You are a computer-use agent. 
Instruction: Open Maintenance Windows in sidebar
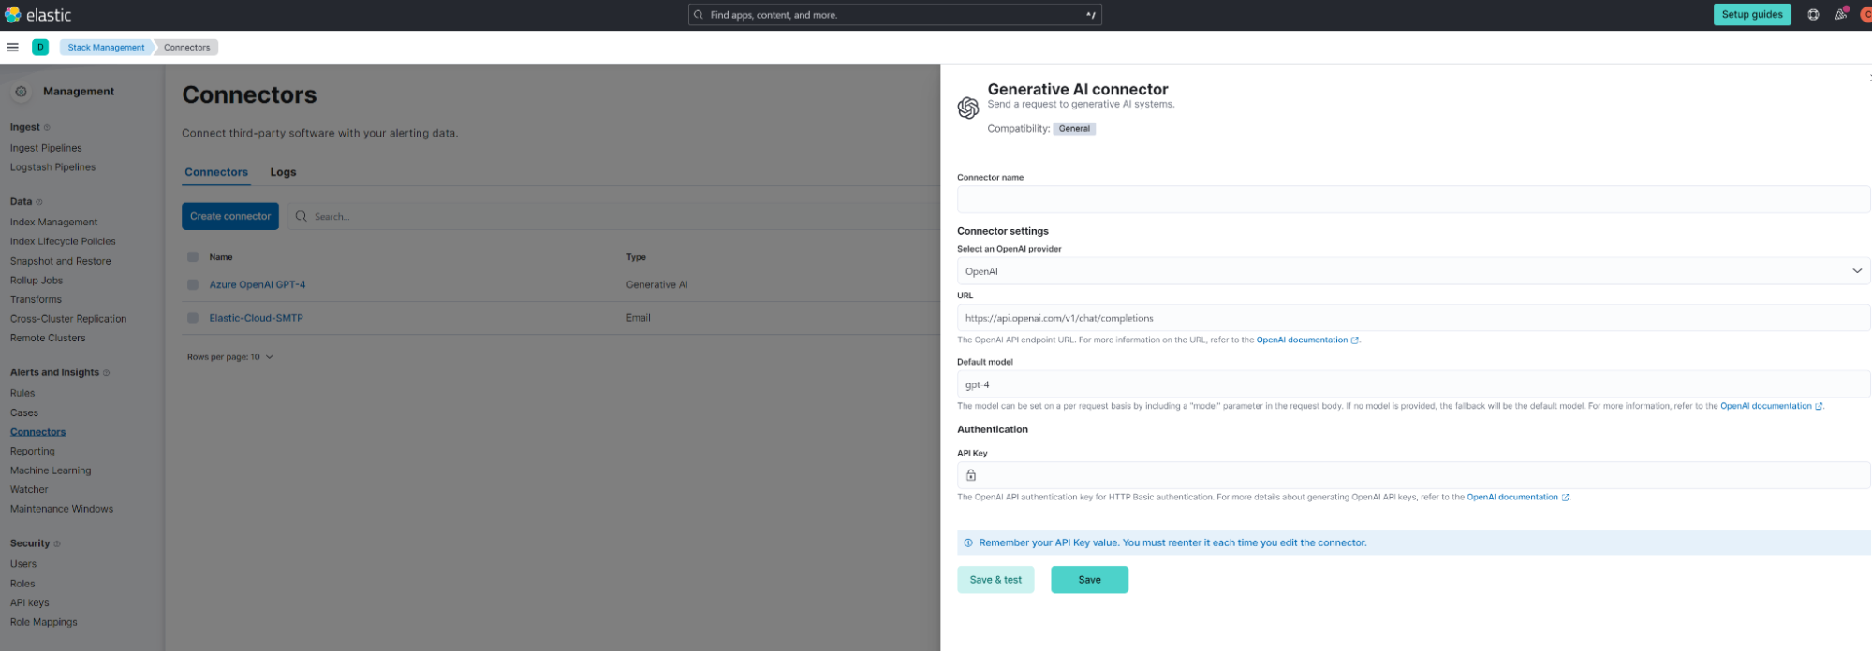(62, 509)
